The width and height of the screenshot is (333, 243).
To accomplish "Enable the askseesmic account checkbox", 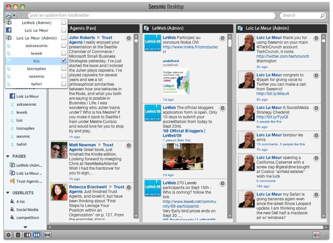I will pos(64,45).
